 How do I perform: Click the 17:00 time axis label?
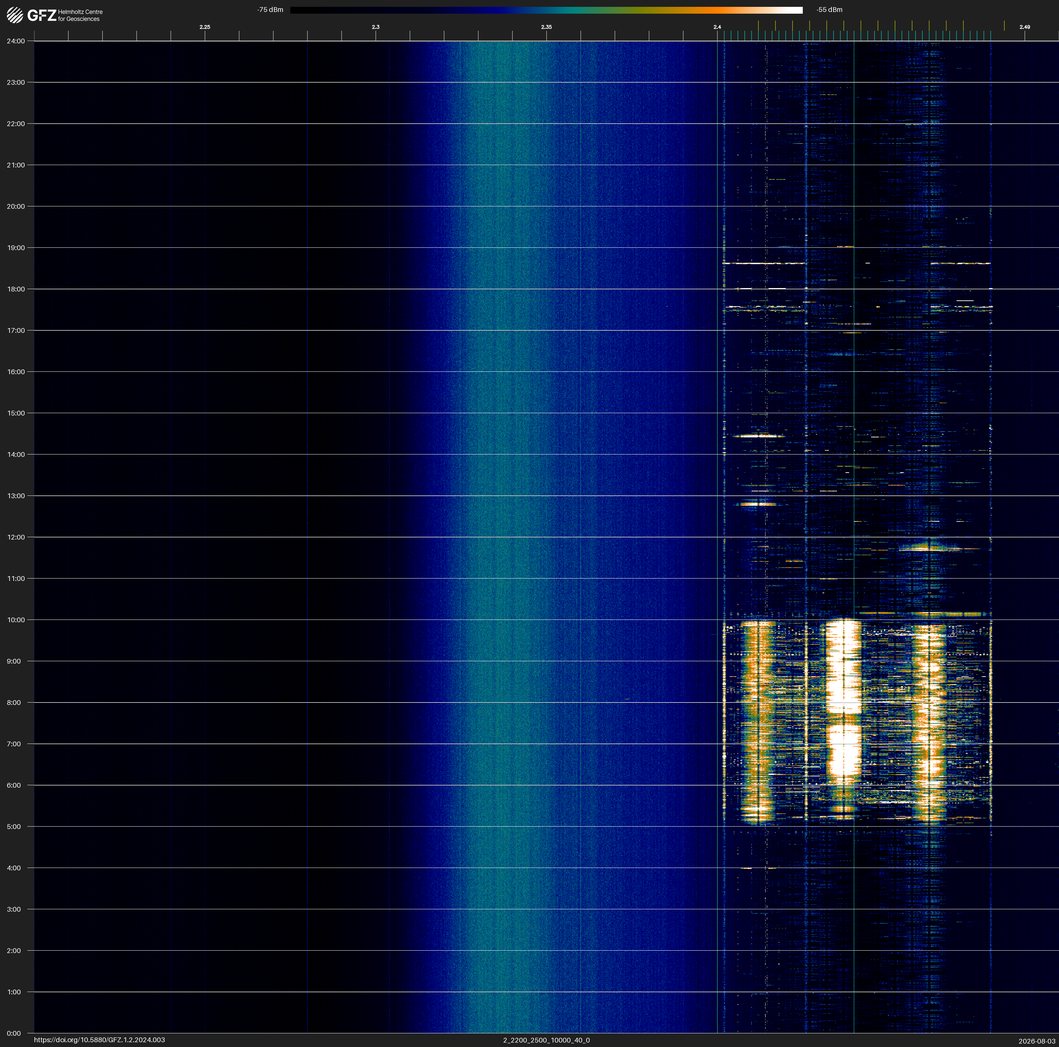16,330
